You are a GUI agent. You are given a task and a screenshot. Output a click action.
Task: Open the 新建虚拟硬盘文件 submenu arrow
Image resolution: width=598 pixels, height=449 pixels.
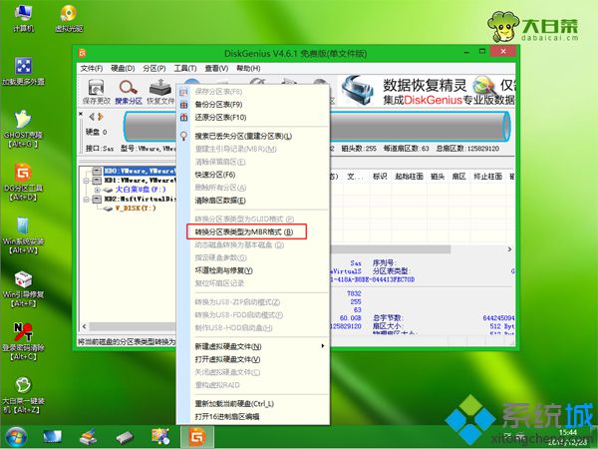pyautogui.click(x=323, y=346)
